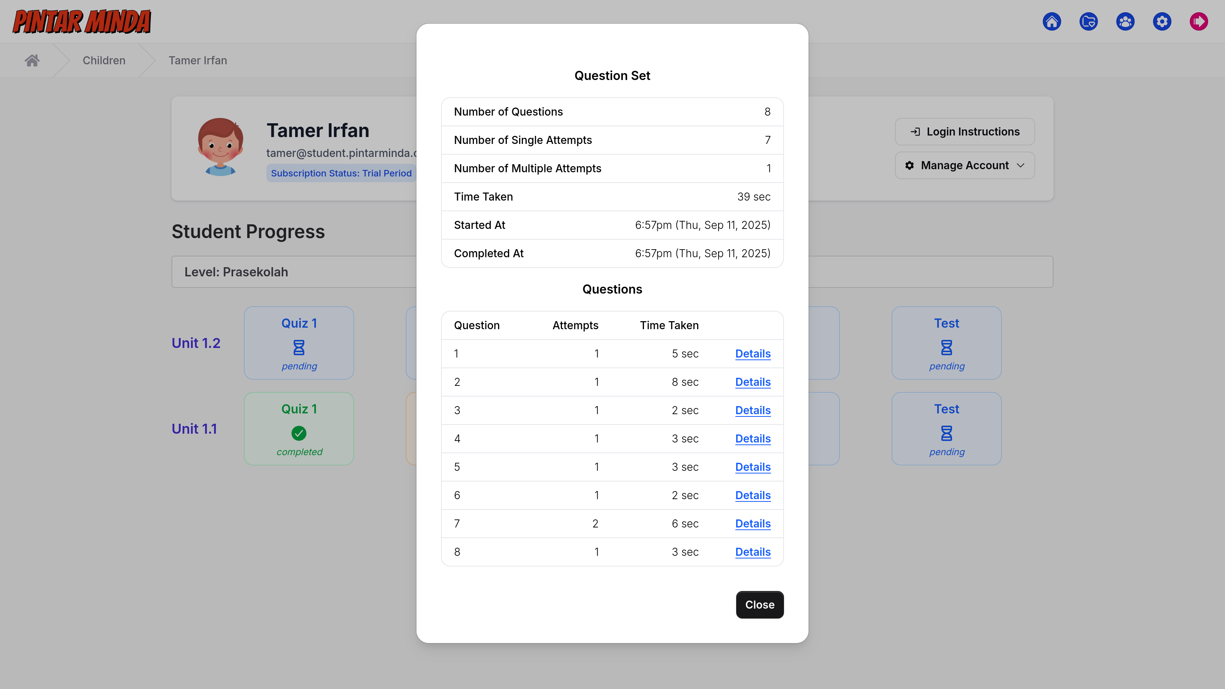1225x689 pixels.
Task: Click the Student Progress heading
Action: pos(248,232)
